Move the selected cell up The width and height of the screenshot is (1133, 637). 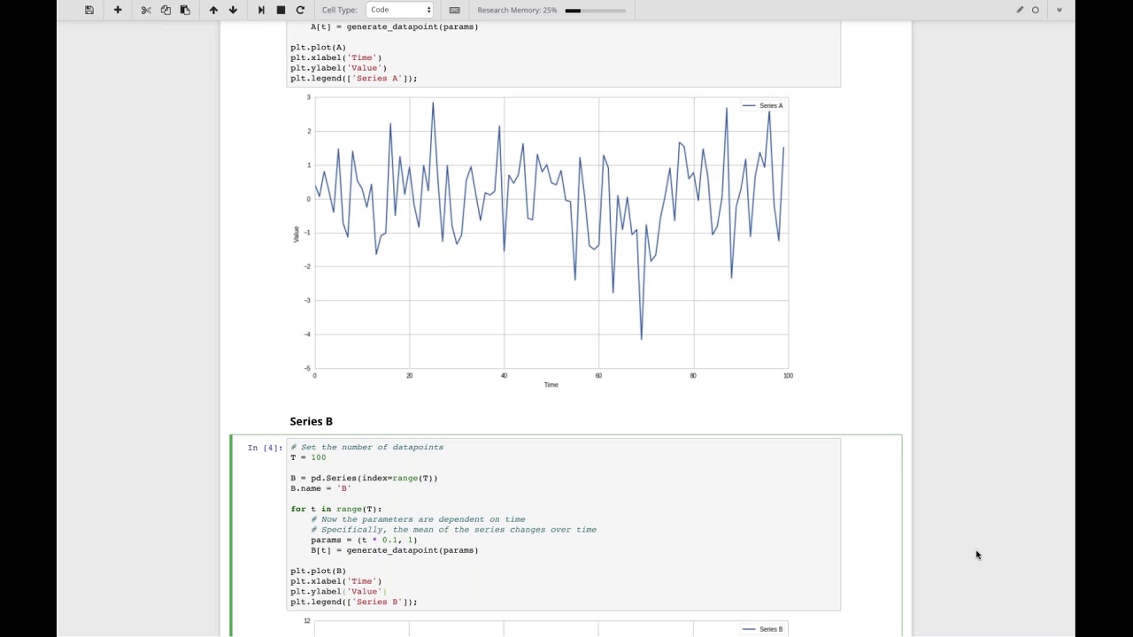213,10
